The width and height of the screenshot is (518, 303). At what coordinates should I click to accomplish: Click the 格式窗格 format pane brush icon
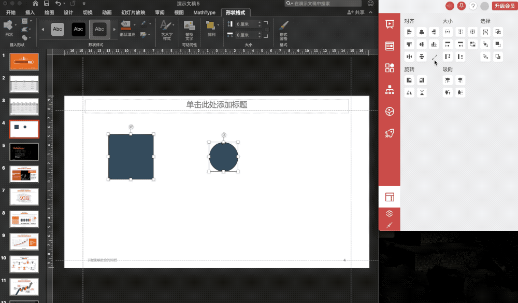pos(283,30)
